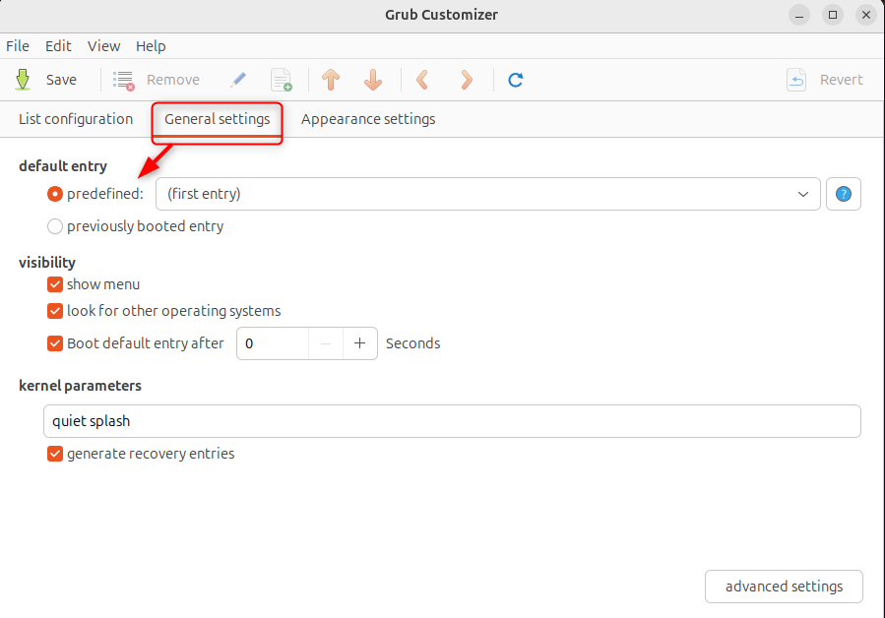885x618 pixels.
Task: Select the predefined radio button
Action: pos(55,194)
